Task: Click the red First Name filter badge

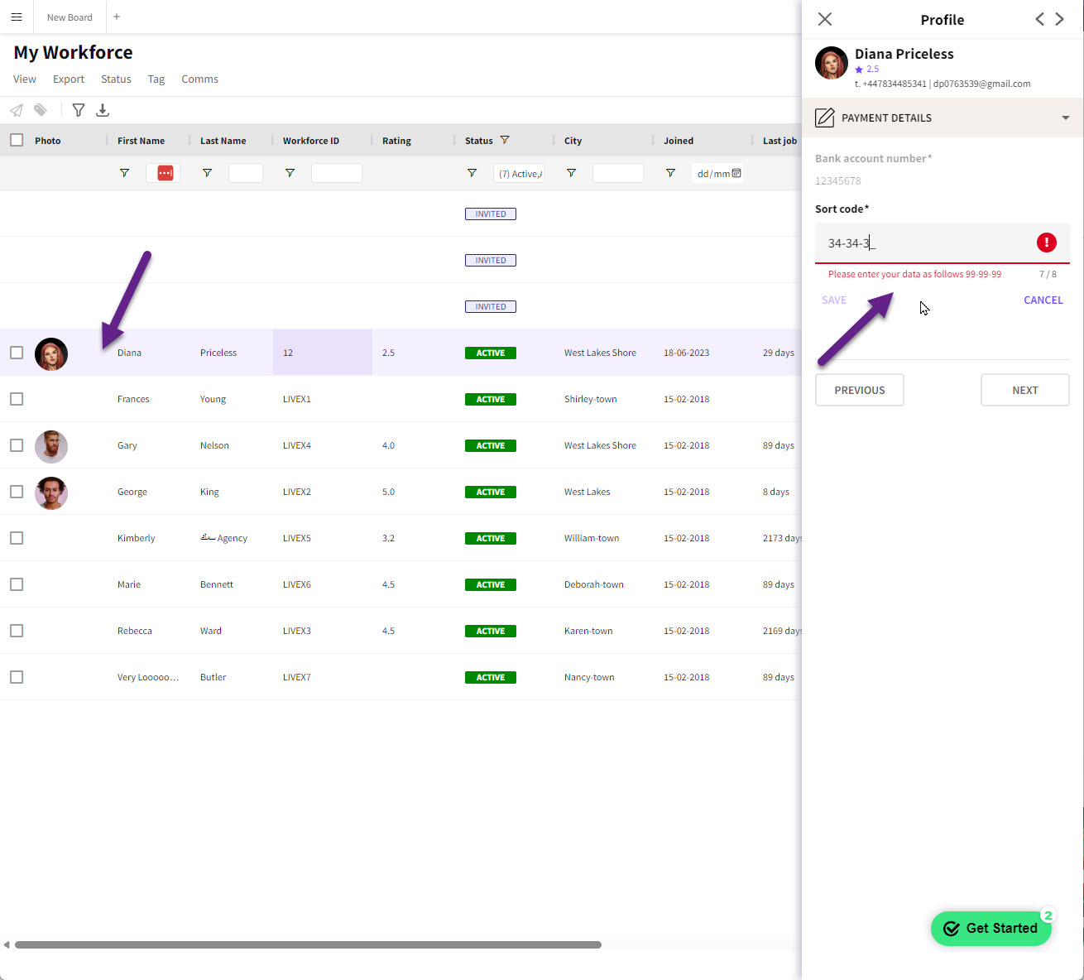Action: point(165,173)
